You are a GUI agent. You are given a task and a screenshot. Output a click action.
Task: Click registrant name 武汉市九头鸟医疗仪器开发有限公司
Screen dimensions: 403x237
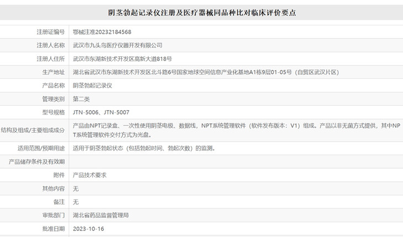pos(118,45)
